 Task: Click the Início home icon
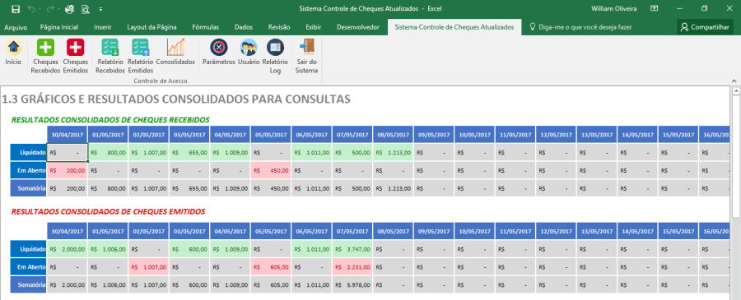pyautogui.click(x=13, y=48)
